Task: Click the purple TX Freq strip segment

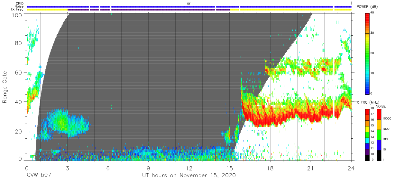Action: (x=149, y=10)
